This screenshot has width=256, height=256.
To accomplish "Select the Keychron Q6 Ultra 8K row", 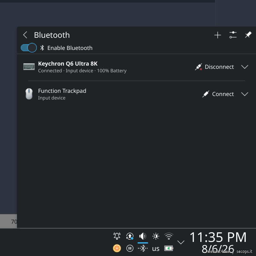I will 137,67.
